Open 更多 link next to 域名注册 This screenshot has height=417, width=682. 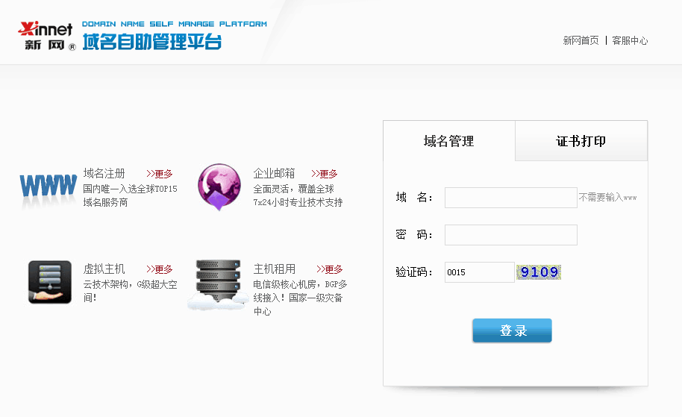(160, 174)
